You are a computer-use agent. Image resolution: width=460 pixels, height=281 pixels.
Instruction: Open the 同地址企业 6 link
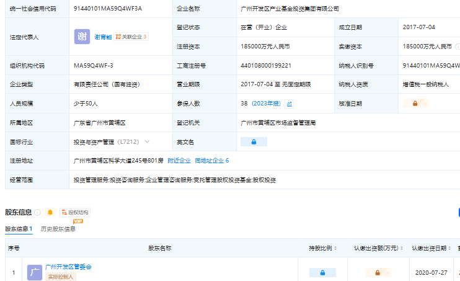click(212, 161)
